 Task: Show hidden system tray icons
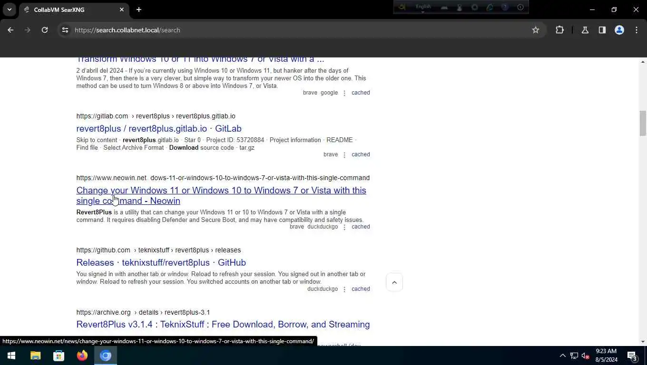[563, 355]
